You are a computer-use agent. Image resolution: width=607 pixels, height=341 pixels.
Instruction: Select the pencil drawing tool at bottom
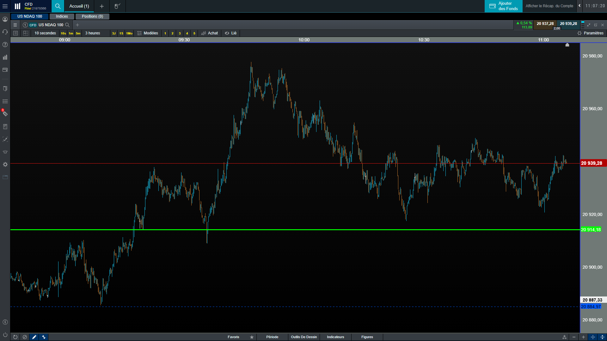(34, 337)
